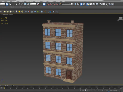Open the Graph Editors menu
The width and height of the screenshot is (123, 92).
pyautogui.click(x=29, y=1)
